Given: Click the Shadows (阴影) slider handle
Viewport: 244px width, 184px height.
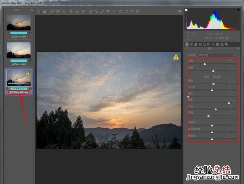Looking at the screenshot, I should pyautogui.click(x=229, y=103).
